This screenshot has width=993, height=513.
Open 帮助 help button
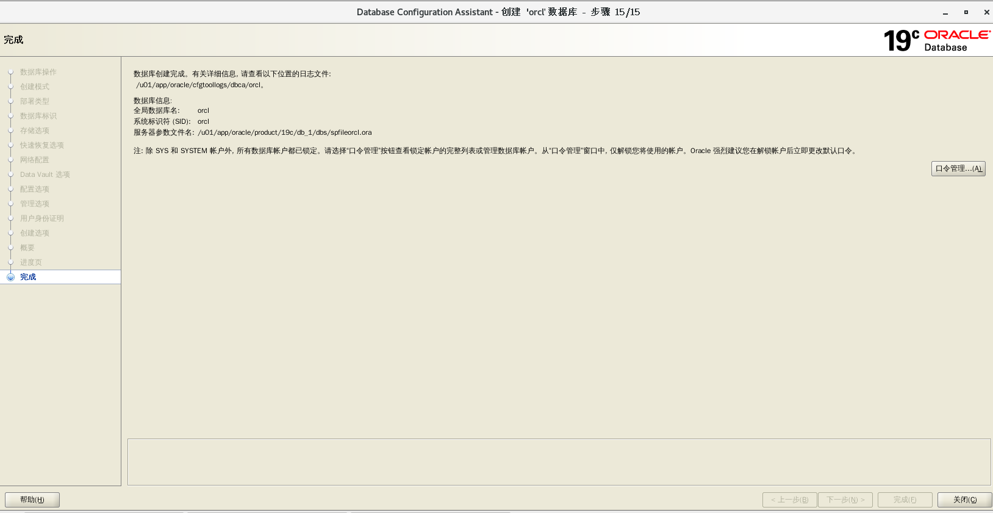[32, 500]
